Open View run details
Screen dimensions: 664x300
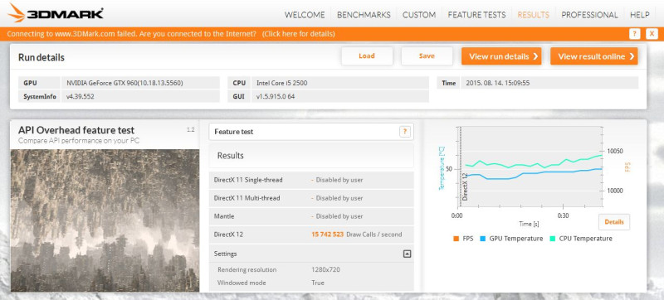(501, 56)
